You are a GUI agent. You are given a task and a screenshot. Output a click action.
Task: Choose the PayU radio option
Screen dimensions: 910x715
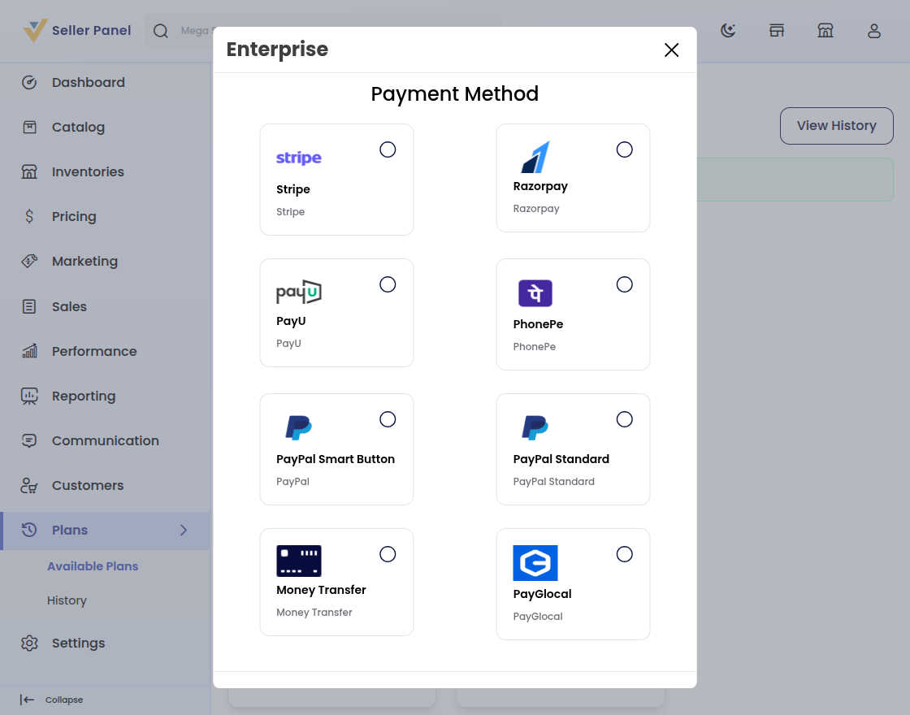coord(388,284)
